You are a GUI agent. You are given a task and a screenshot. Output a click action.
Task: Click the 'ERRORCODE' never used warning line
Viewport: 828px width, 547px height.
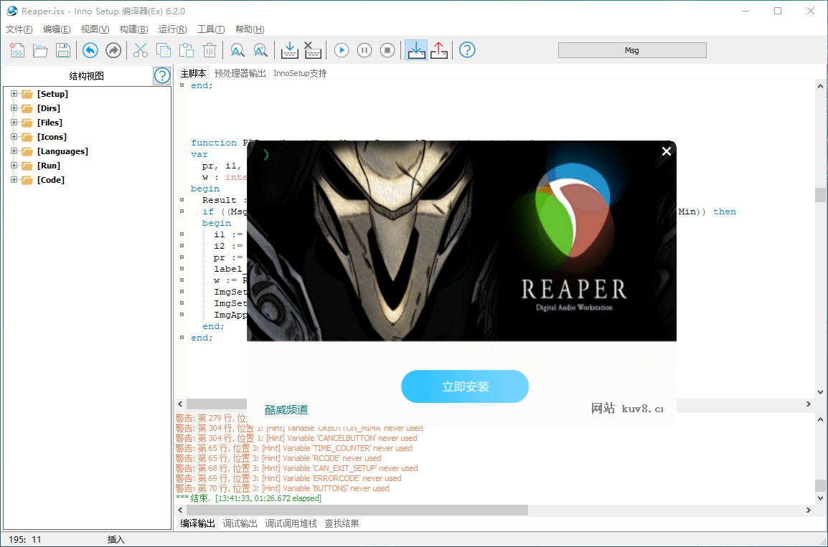tap(288, 478)
